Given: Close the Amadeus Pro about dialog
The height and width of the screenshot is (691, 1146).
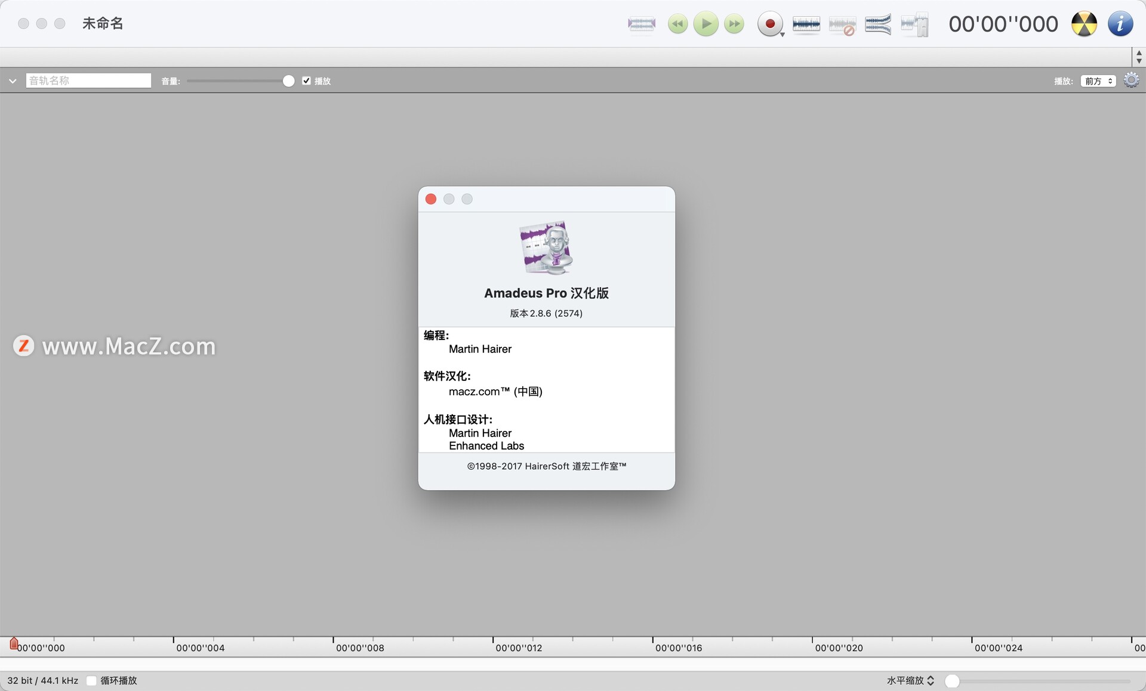Looking at the screenshot, I should (x=430, y=199).
